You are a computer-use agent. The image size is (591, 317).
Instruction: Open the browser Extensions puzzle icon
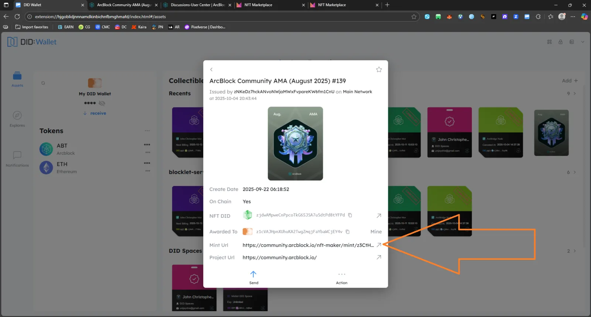pos(538,17)
